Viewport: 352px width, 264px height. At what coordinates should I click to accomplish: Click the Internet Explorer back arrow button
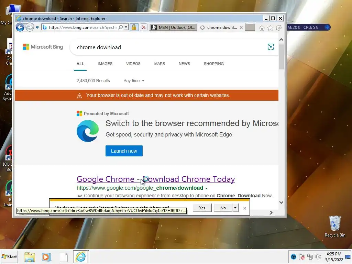coord(20,27)
